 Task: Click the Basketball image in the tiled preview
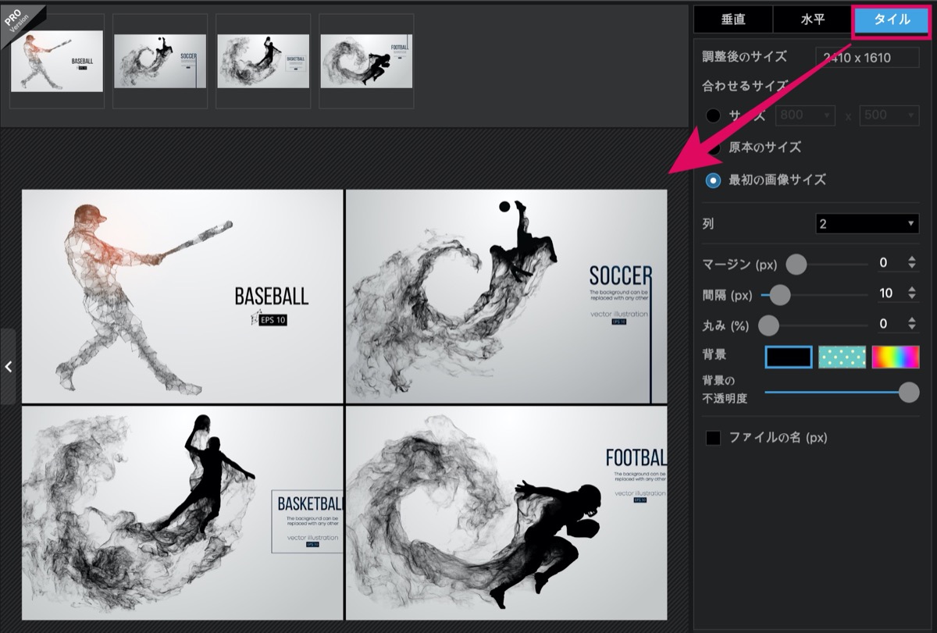tap(183, 513)
